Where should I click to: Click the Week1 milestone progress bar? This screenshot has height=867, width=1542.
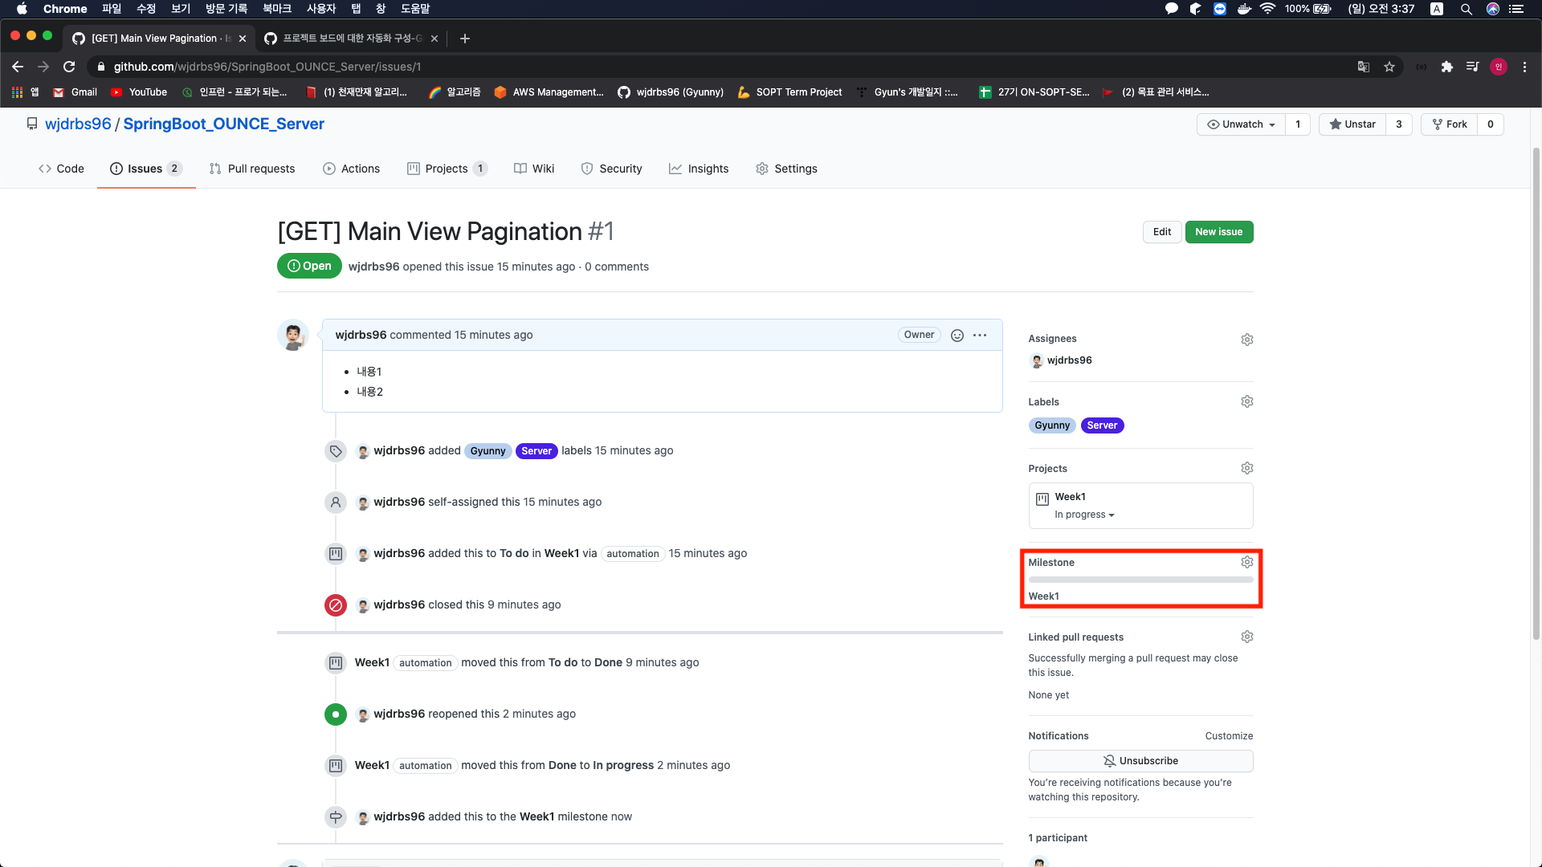click(x=1140, y=580)
